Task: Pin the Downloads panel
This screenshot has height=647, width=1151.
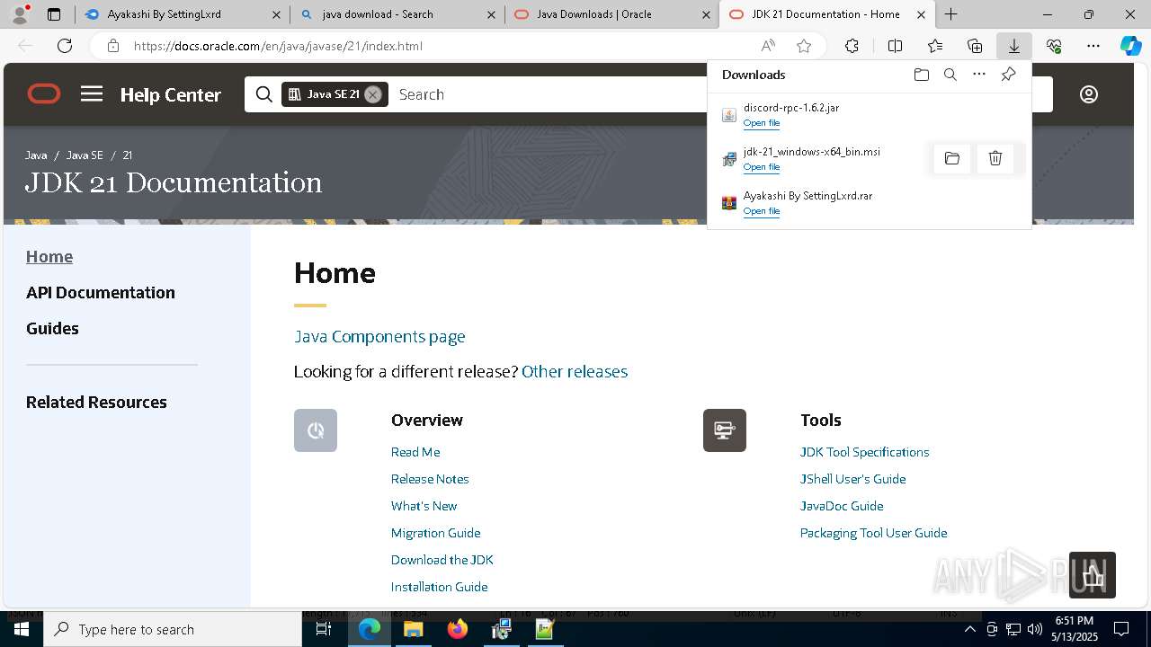Action: tap(1008, 75)
